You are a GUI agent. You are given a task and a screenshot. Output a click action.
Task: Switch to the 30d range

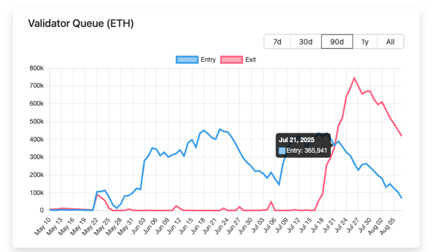pos(306,41)
